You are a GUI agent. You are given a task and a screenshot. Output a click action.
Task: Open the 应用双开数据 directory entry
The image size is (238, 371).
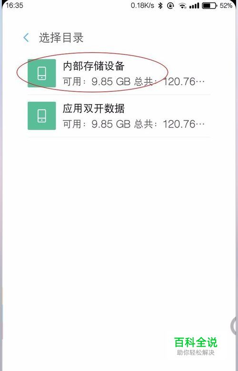point(119,116)
